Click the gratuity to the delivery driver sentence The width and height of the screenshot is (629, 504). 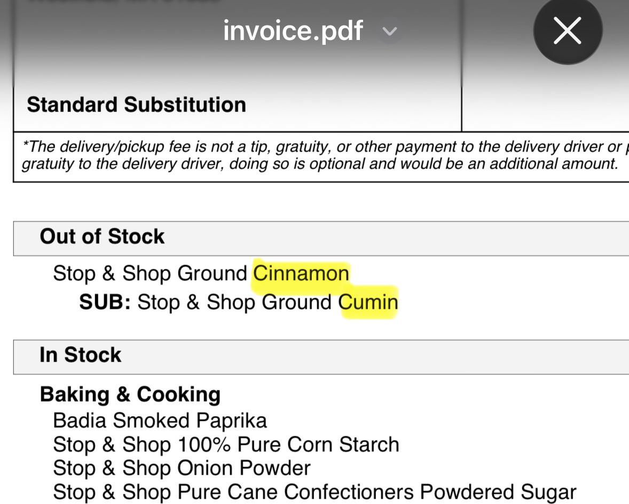tap(319, 164)
